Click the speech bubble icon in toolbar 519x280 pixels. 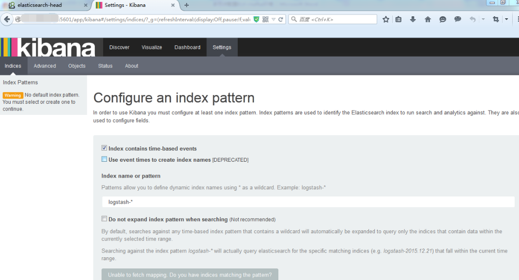pos(458,19)
